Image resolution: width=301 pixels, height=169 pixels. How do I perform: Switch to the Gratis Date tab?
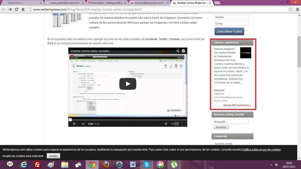click(x=22, y=3)
